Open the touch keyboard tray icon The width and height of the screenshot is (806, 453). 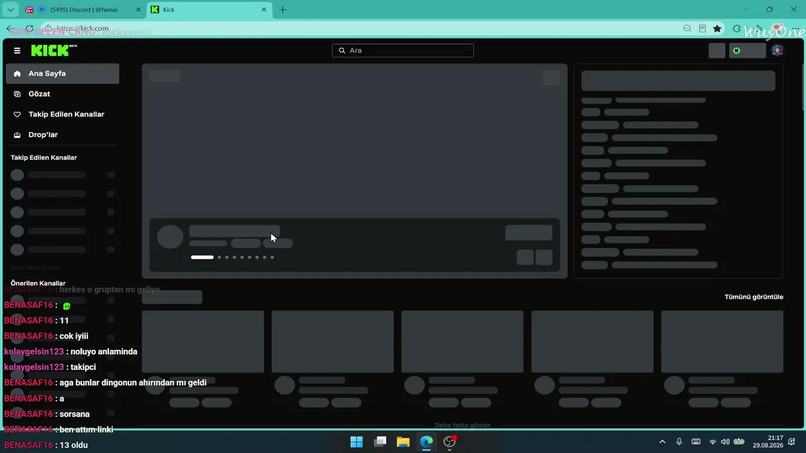click(x=696, y=442)
